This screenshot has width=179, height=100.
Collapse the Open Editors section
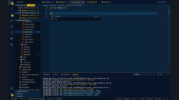click(16, 5)
